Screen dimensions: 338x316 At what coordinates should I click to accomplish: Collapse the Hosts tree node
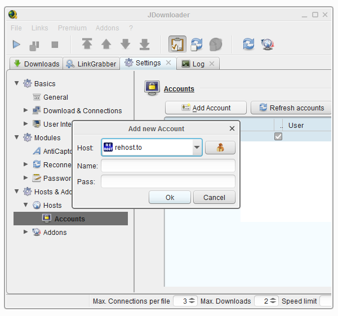(x=26, y=205)
